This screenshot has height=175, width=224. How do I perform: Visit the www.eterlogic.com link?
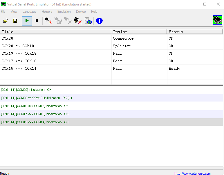tap(192, 173)
